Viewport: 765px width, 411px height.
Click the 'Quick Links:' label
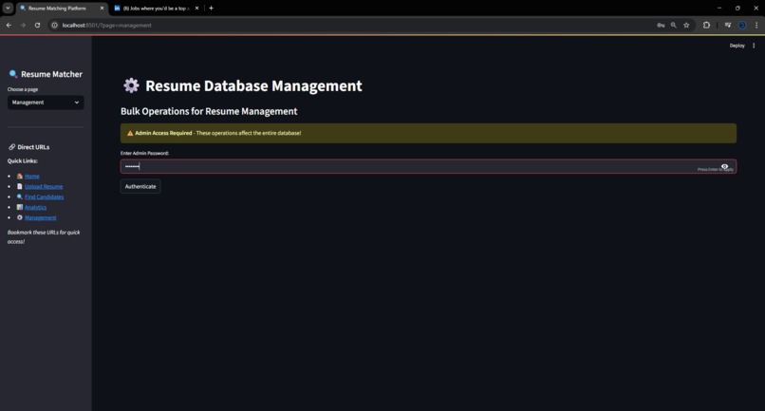pos(23,161)
